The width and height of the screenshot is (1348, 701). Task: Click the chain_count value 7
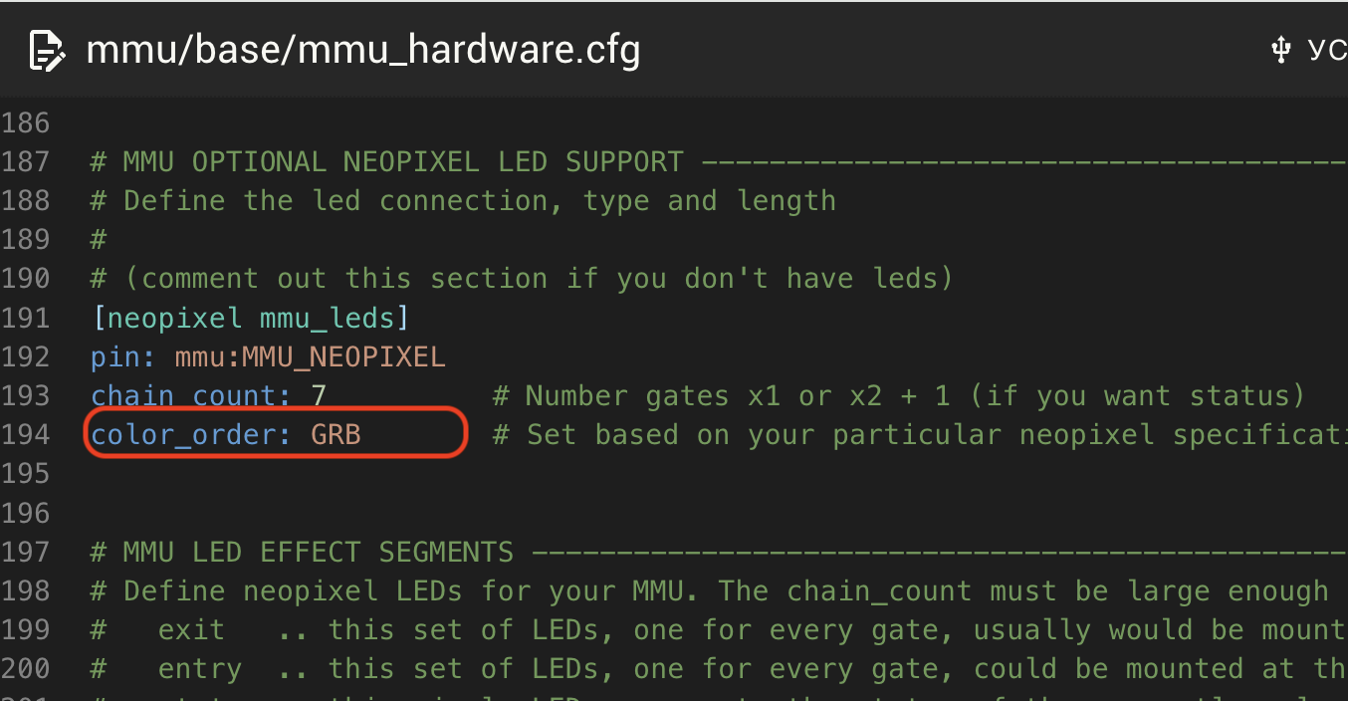pos(319,396)
